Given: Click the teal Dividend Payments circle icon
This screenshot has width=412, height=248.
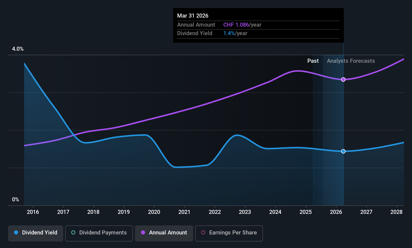Looking at the screenshot, I should [73, 232].
